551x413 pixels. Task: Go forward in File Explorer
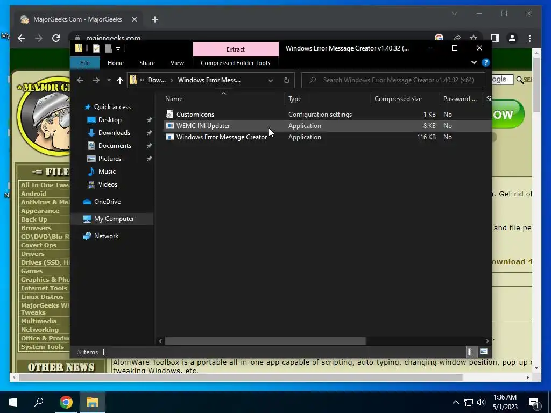click(x=96, y=80)
